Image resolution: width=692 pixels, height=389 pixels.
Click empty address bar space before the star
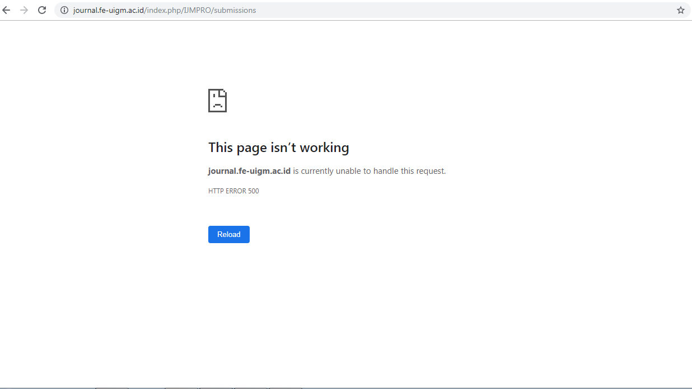pyautogui.click(x=504, y=10)
